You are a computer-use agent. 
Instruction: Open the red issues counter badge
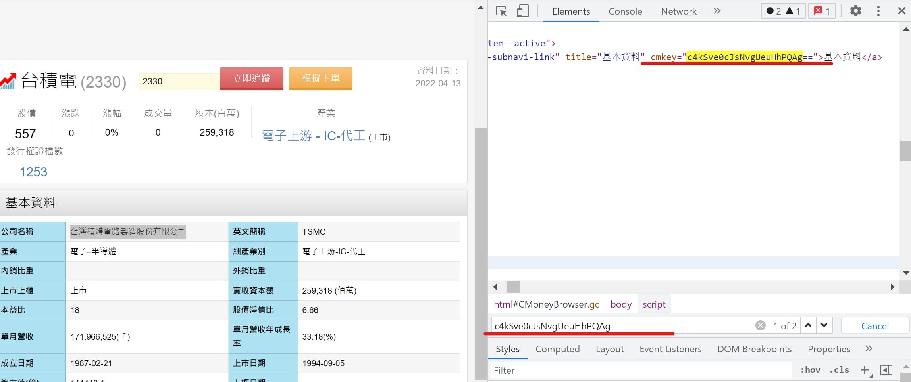(x=822, y=11)
